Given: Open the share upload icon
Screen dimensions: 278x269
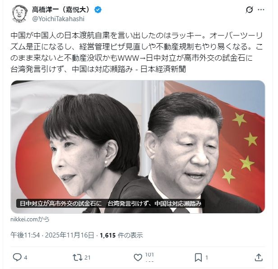Looking at the screenshot, I should coord(259,257).
